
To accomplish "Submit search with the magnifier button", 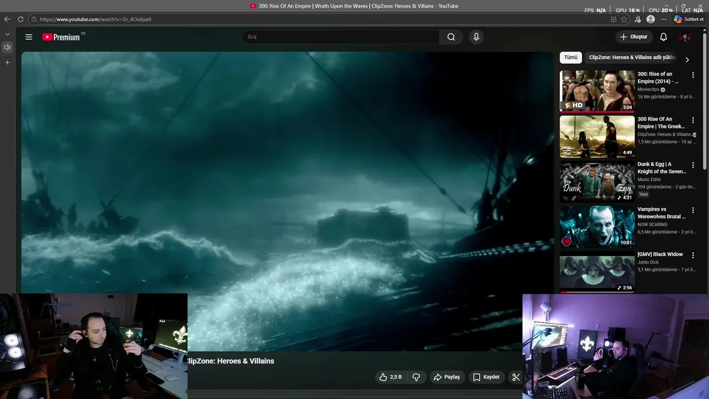I will (x=451, y=37).
